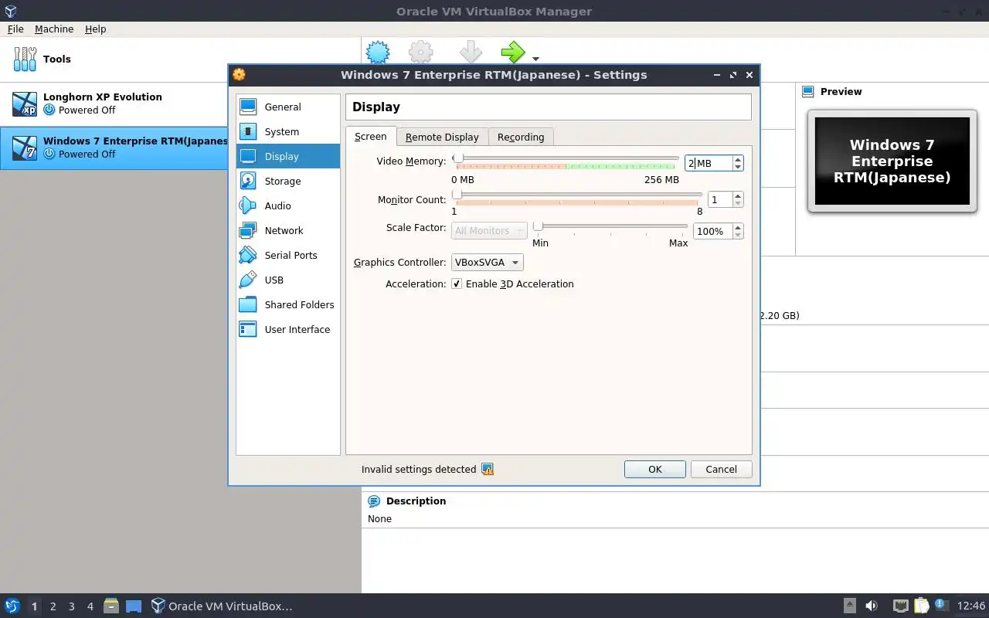This screenshot has height=618, width=989.
Task: Click the network tray icon
Action: 901,606
